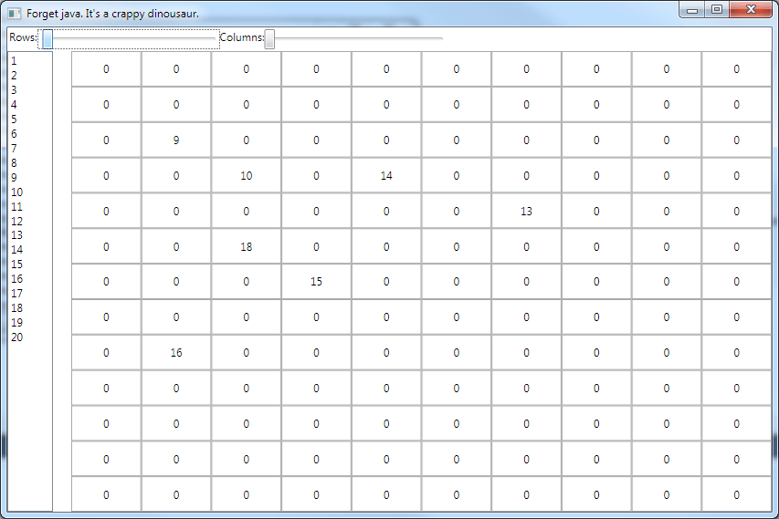
Task: Select item 16 in the list
Action: [30, 279]
